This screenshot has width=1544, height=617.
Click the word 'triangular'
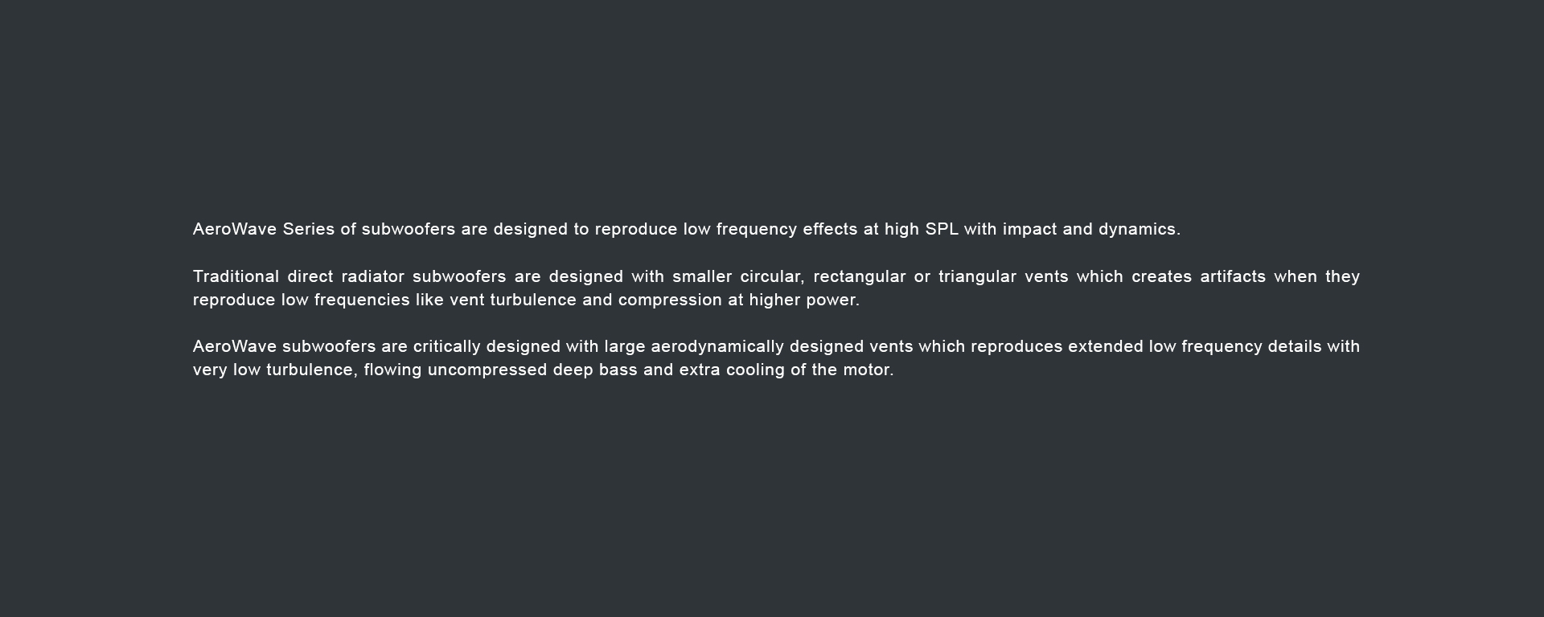coord(978,277)
